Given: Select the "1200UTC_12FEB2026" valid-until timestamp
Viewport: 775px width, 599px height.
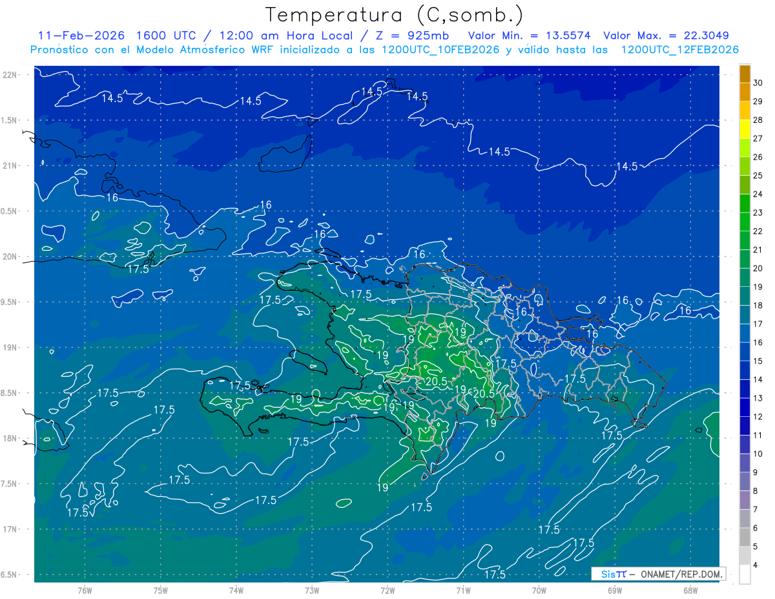Looking at the screenshot, I should 680,50.
